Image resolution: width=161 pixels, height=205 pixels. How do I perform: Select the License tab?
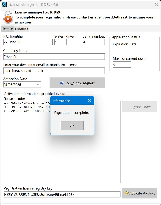point(7,29)
